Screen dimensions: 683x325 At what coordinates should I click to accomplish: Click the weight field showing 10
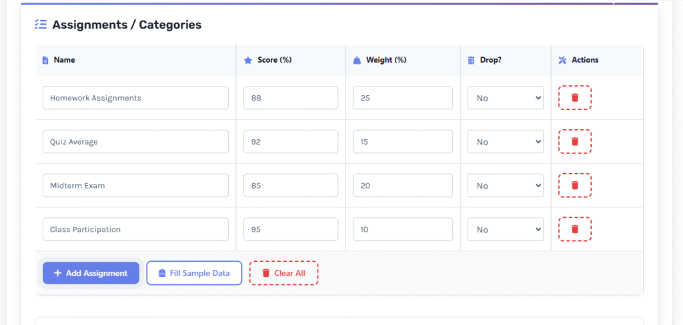click(x=402, y=229)
